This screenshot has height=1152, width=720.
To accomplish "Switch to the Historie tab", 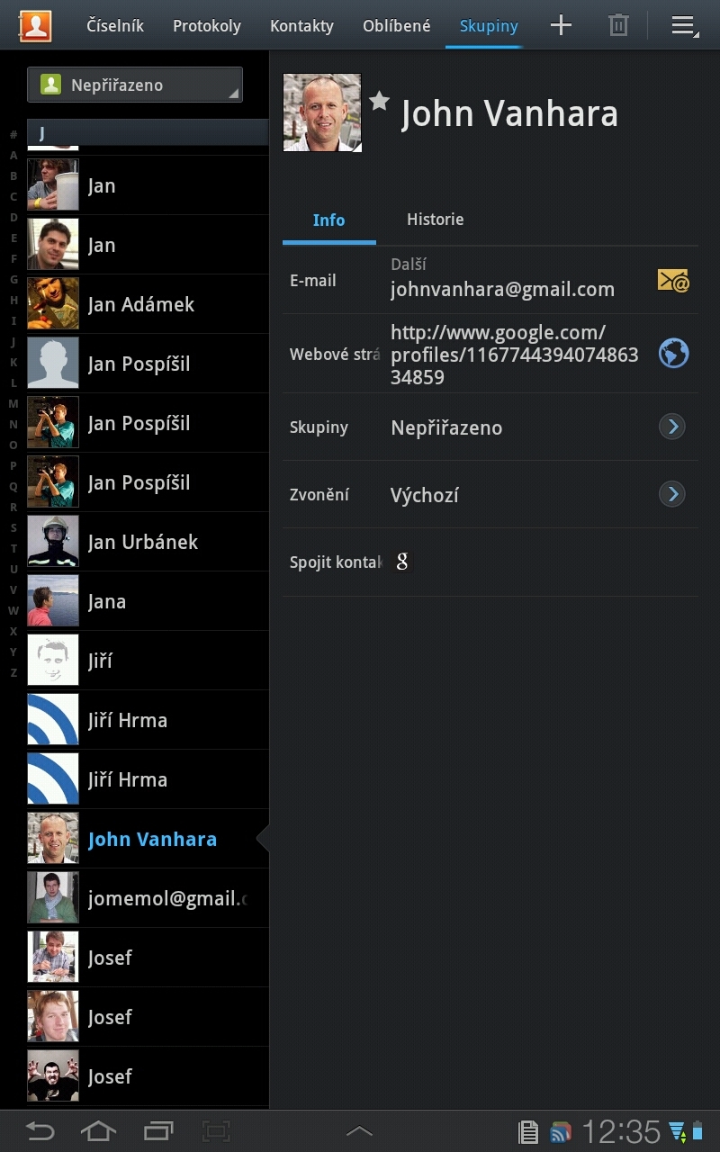I will [435, 219].
